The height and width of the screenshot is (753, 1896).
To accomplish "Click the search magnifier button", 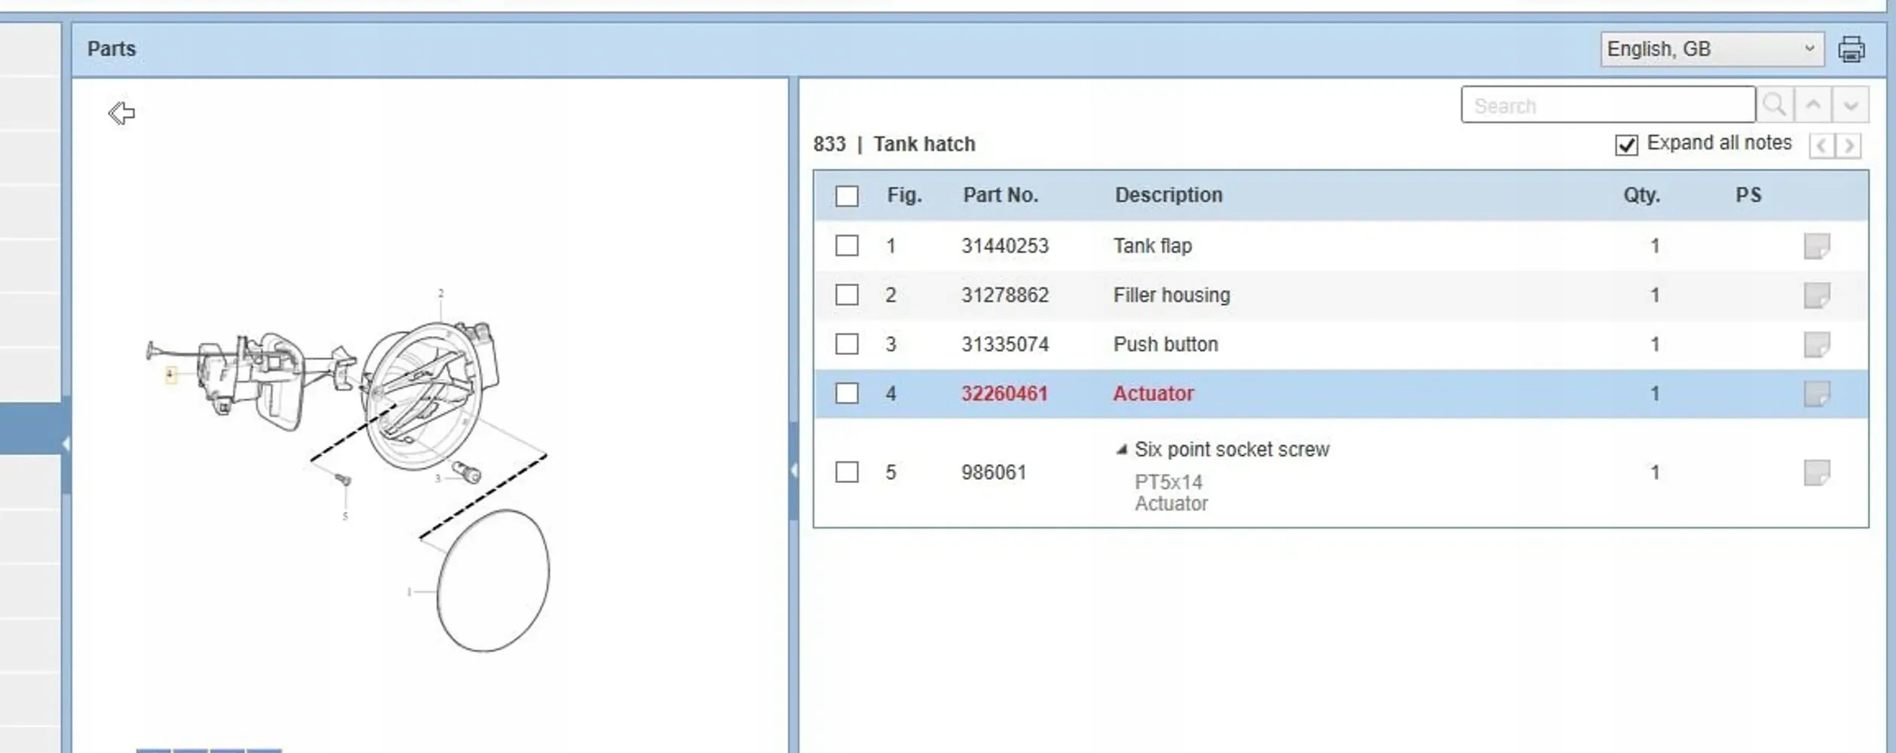I will pyautogui.click(x=1775, y=105).
